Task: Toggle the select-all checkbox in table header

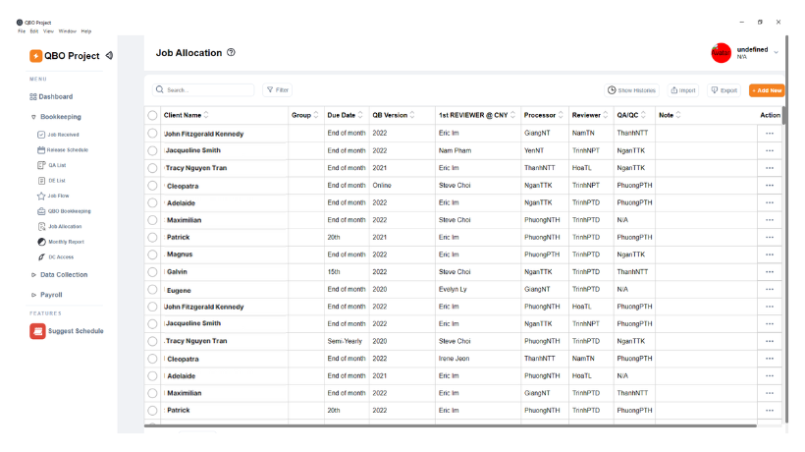Action: (152, 115)
